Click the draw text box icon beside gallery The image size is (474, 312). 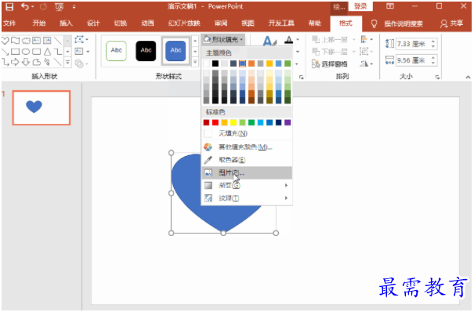[79, 52]
